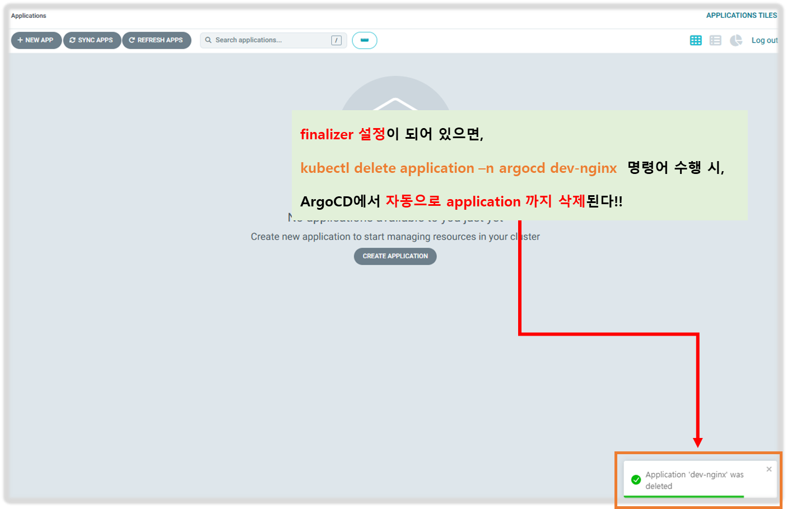This screenshot has width=787, height=509.
Task: Switch to the tiles grid view
Action: point(696,40)
